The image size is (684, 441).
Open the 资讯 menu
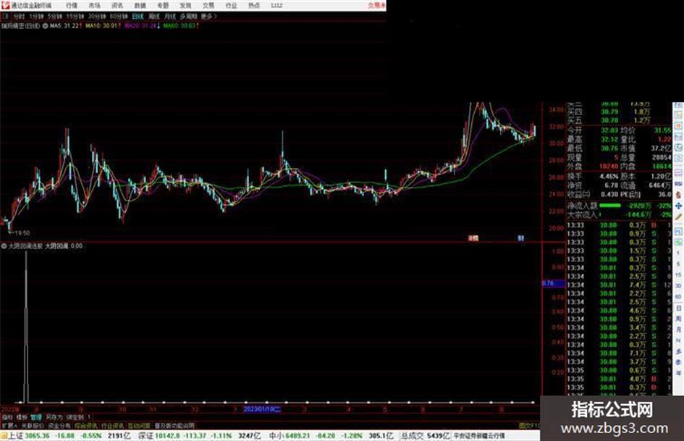117,5
